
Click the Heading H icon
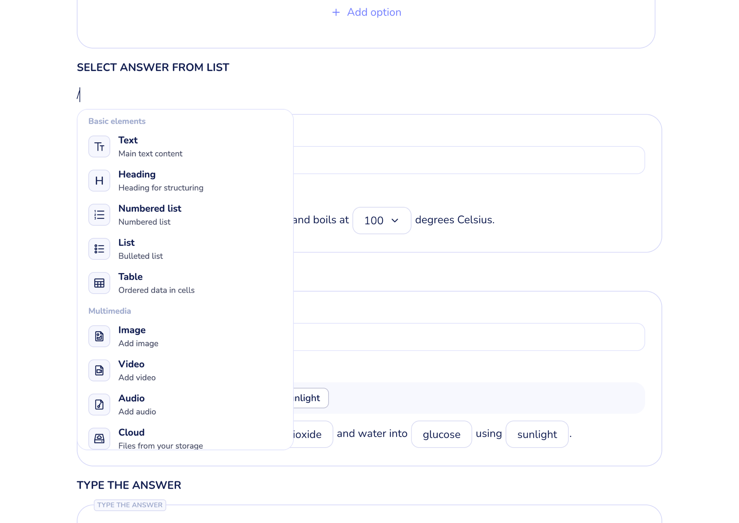pos(99,181)
